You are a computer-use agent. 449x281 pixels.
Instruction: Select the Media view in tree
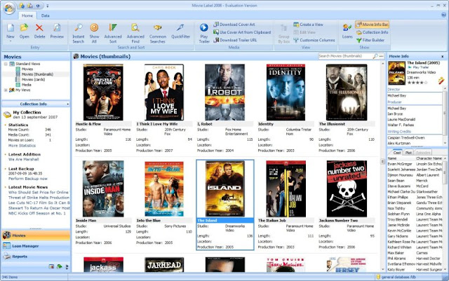pos(27,85)
